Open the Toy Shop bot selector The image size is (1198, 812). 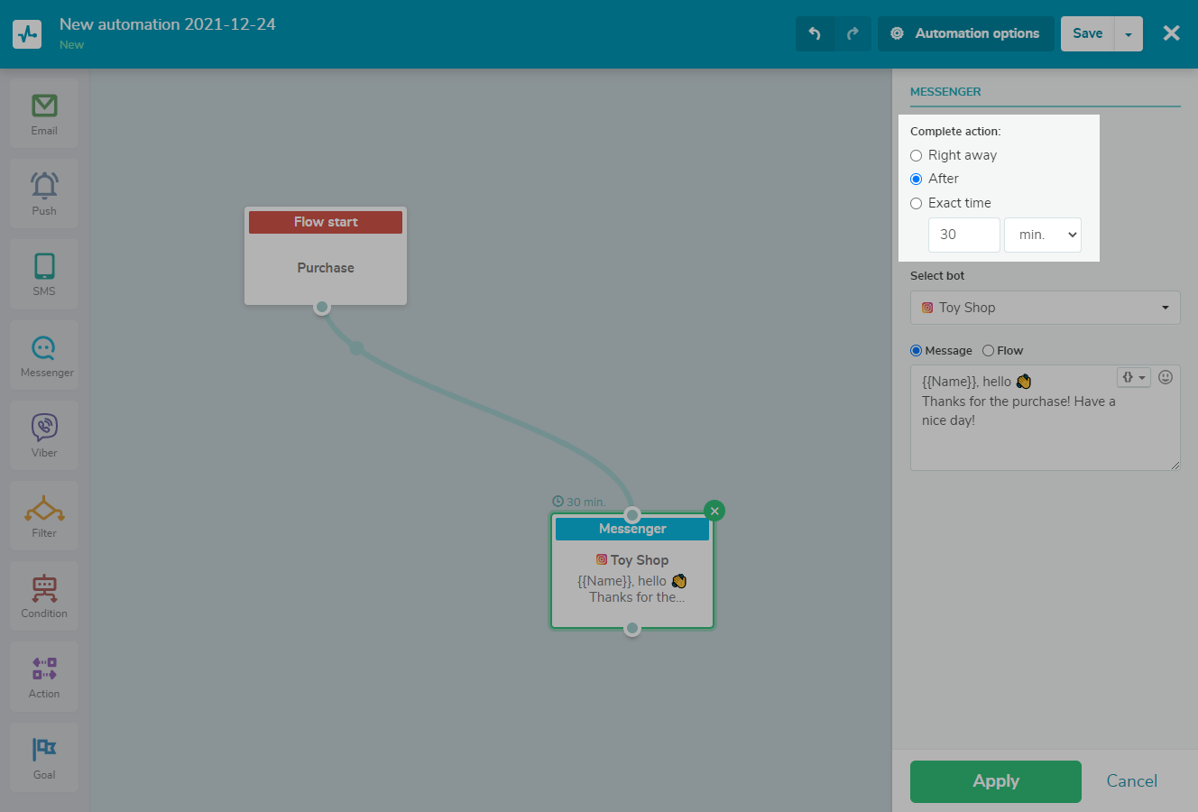click(1045, 308)
